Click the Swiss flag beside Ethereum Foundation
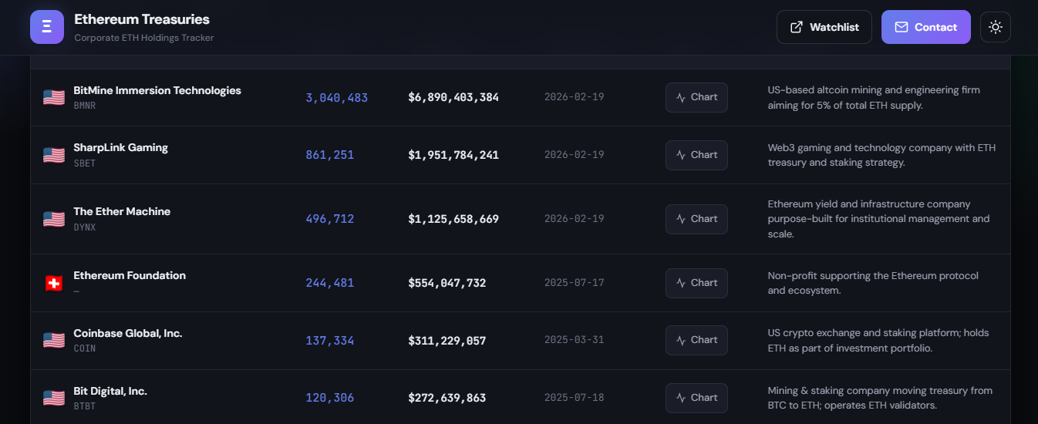The height and width of the screenshot is (424, 1038). tap(54, 283)
